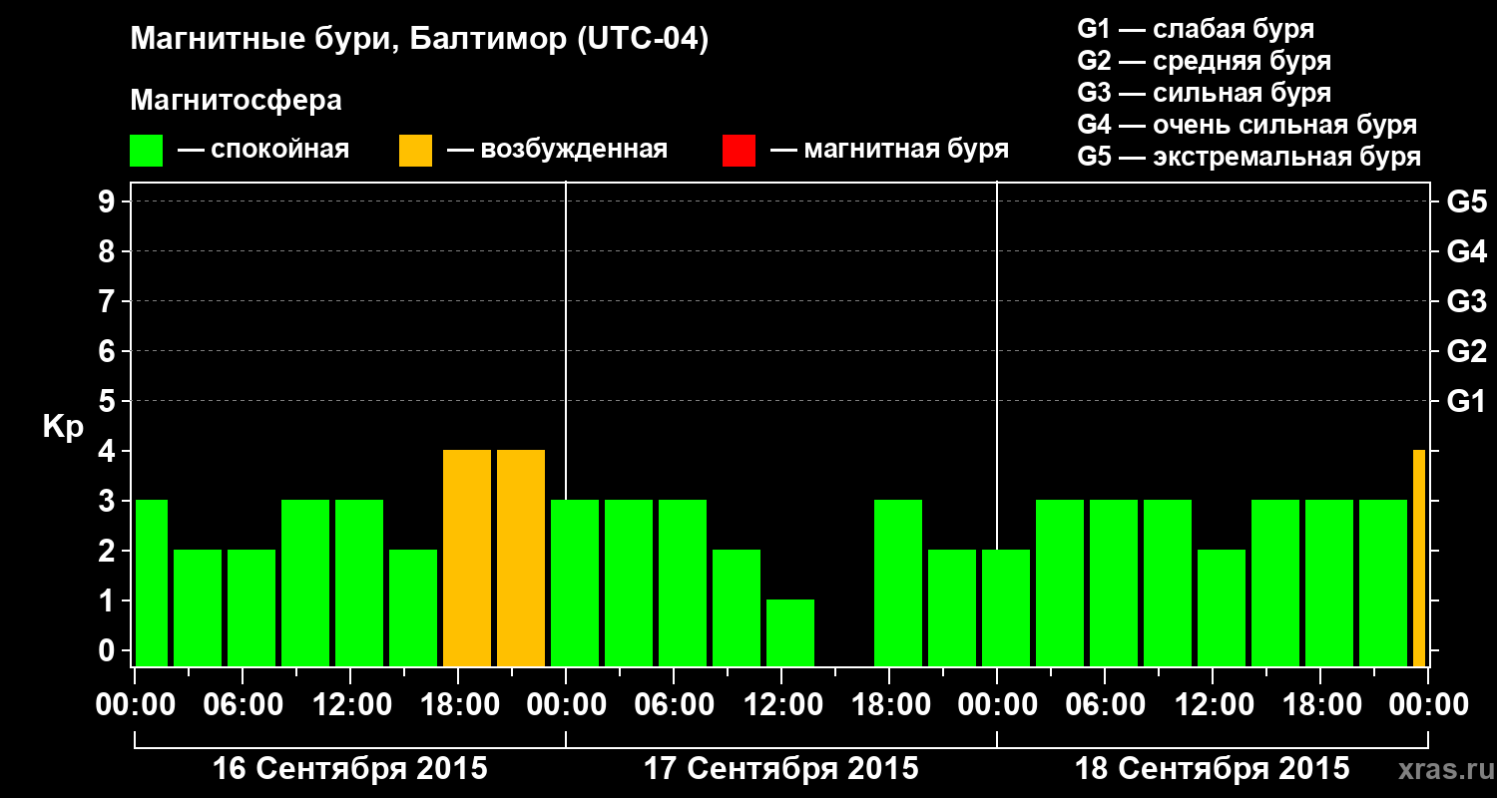
Task: Click the '16 Сентября 2015' date label
Action: coord(350,769)
